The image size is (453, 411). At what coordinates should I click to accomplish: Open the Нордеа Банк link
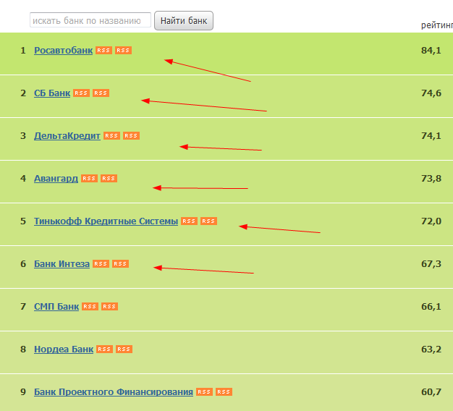click(x=64, y=349)
